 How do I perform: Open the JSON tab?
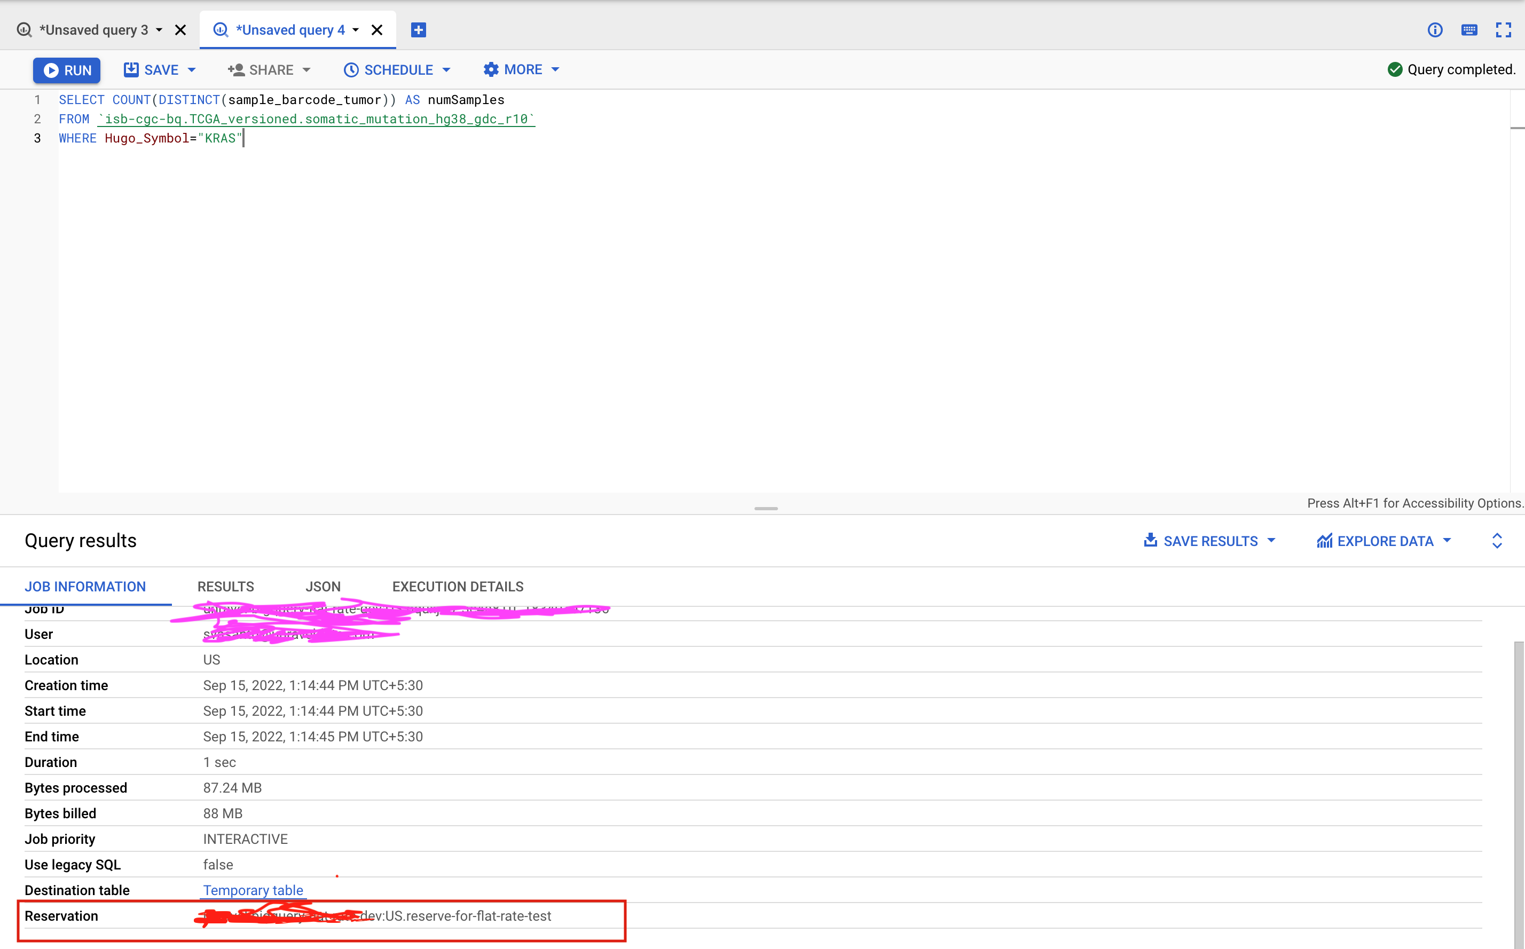point(323,586)
